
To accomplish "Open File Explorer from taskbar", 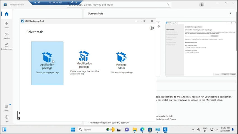I will coord(135,130).
